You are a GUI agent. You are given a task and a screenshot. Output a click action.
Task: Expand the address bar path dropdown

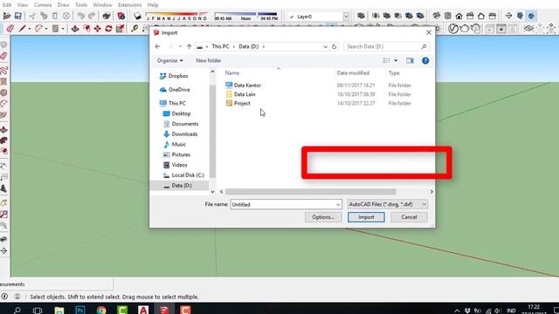tap(325, 46)
